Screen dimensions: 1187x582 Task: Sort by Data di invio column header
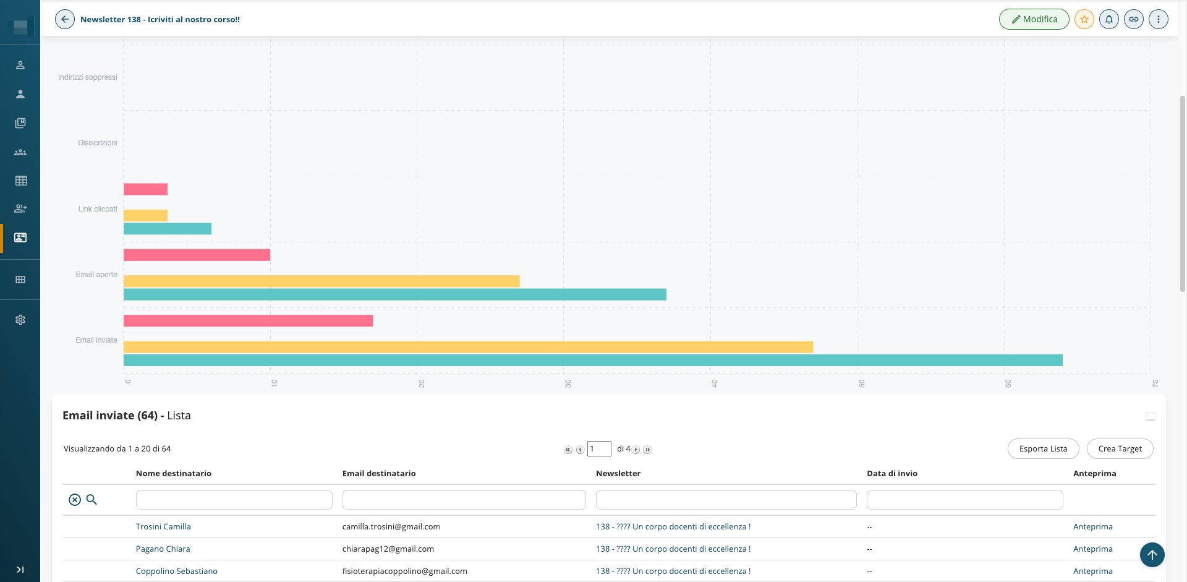point(892,474)
